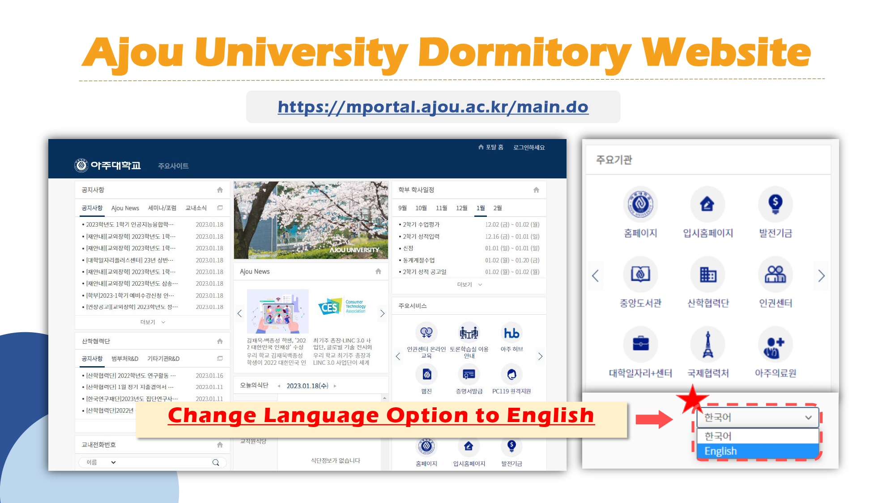Open the tablet illustration news thumbnail
895x503 pixels.
[x=277, y=311]
